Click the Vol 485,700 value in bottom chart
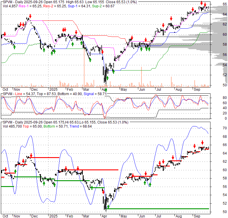This screenshot has width=228, height=218. coord(12,126)
